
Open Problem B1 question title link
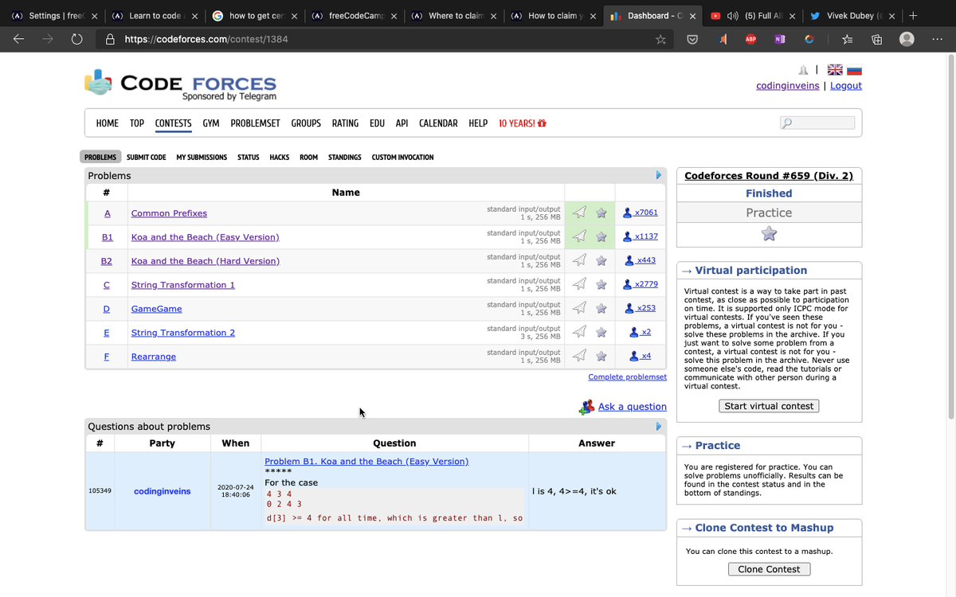[x=366, y=461]
